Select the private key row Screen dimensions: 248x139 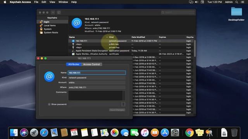(x=131, y=47)
